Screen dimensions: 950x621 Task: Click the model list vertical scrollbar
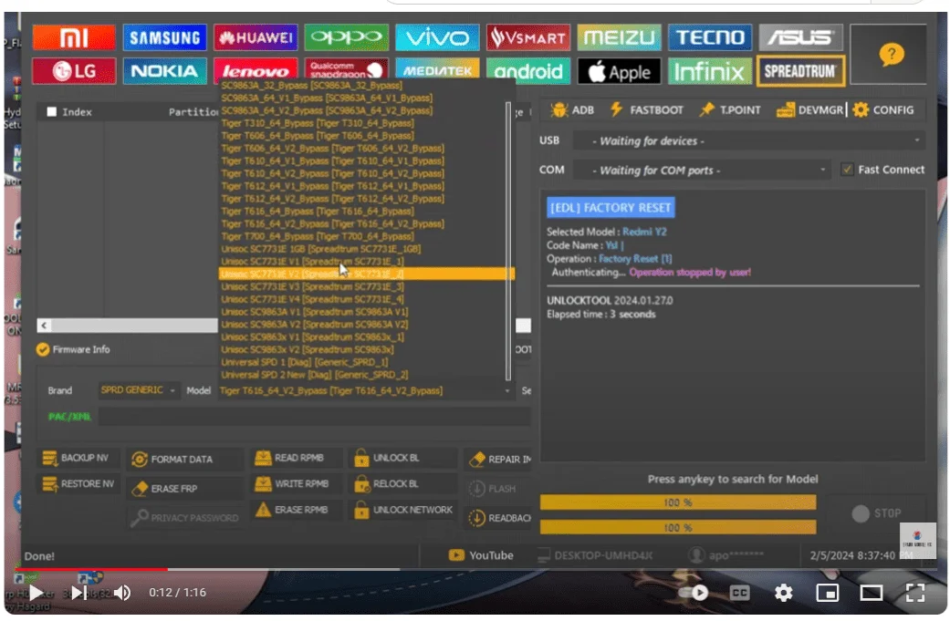507,241
